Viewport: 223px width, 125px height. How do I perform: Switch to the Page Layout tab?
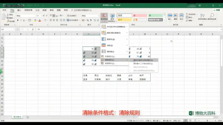click(28, 10)
